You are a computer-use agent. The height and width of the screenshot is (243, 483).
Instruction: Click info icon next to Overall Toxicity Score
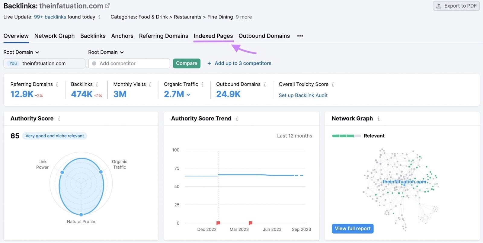(x=333, y=85)
